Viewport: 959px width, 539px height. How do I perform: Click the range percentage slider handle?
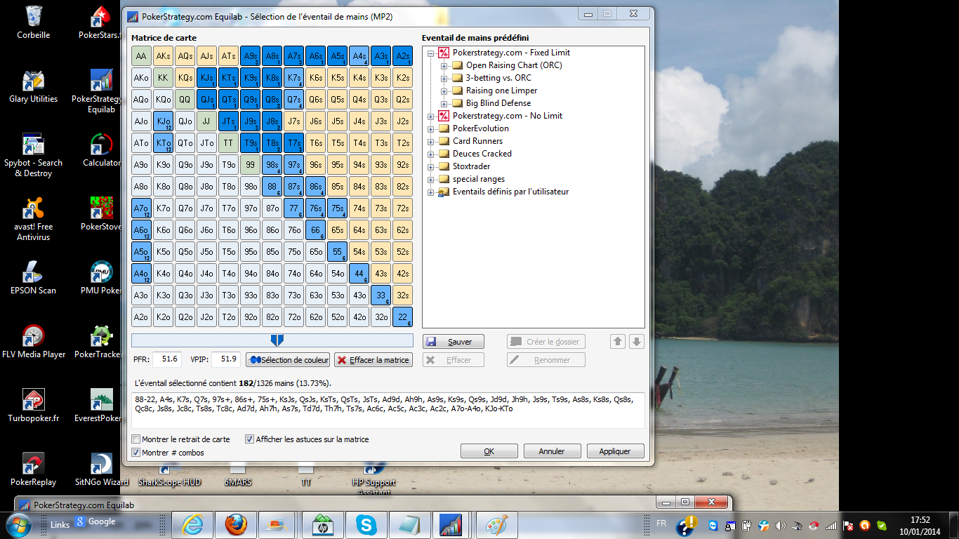(x=277, y=340)
